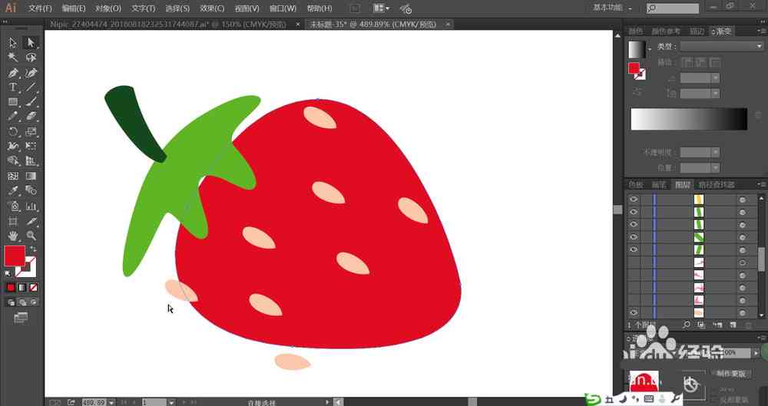Select the Pen tool
The image size is (768, 406).
tap(13, 73)
